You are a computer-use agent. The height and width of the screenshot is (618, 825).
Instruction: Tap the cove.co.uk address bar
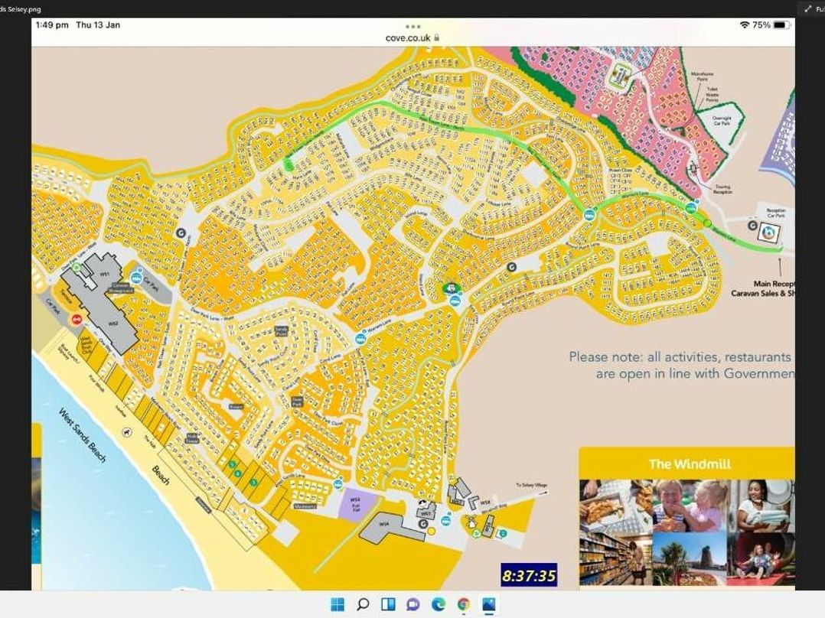point(408,36)
